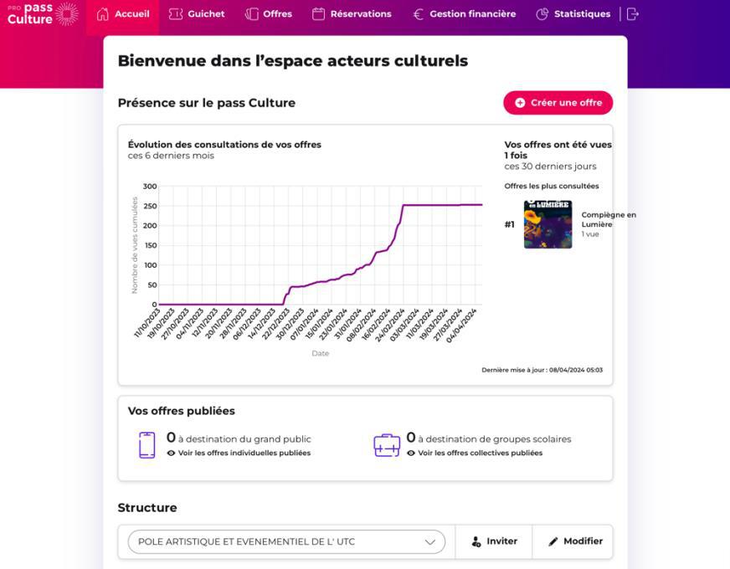The width and height of the screenshot is (730, 569).
Task: Click the pie chart Statistiques icon
Action: (542, 14)
